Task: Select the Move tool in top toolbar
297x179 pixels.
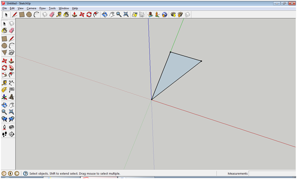Action: [82, 14]
